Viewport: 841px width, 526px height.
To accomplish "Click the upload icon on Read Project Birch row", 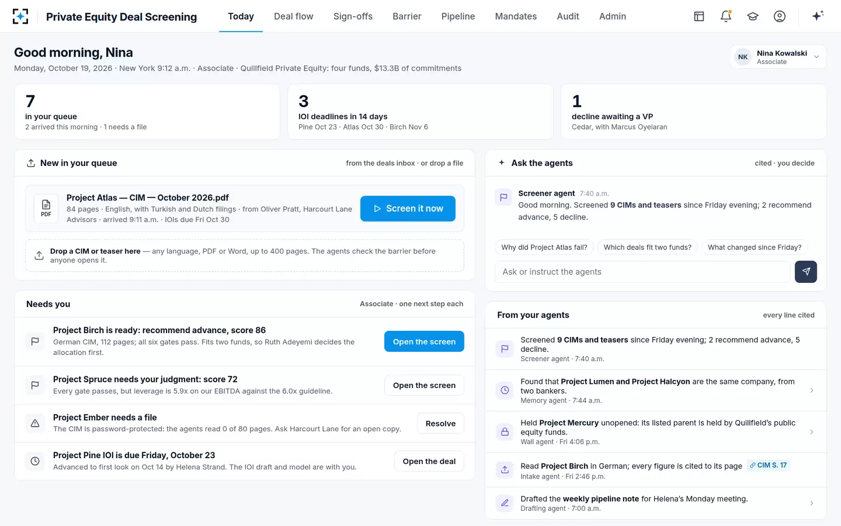I will coord(505,470).
